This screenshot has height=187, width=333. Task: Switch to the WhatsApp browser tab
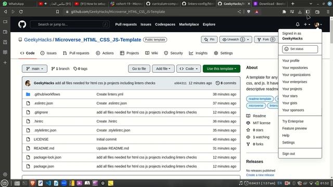19,4
